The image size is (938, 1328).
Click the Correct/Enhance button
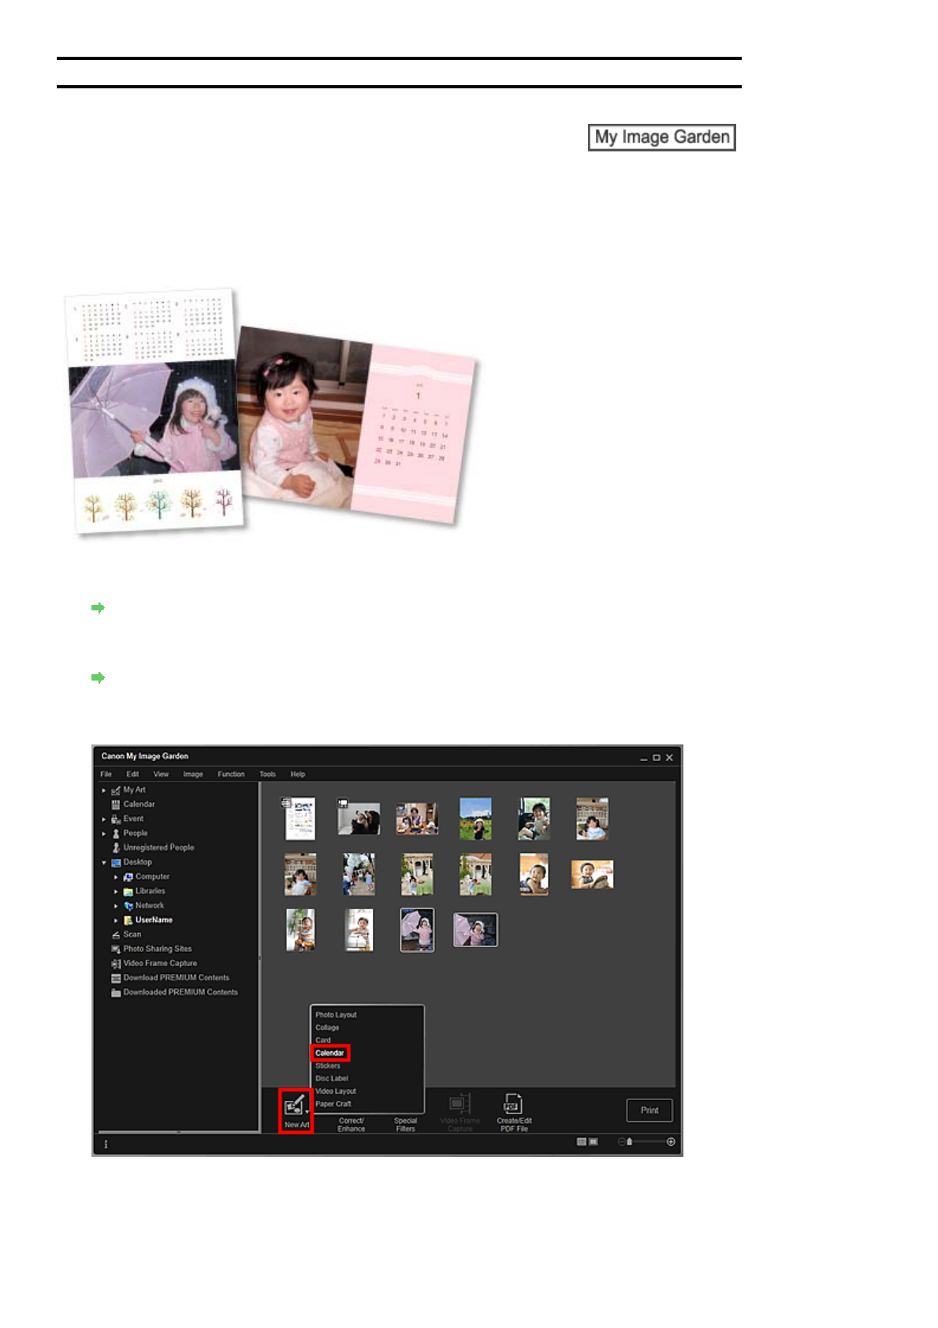(x=352, y=1124)
